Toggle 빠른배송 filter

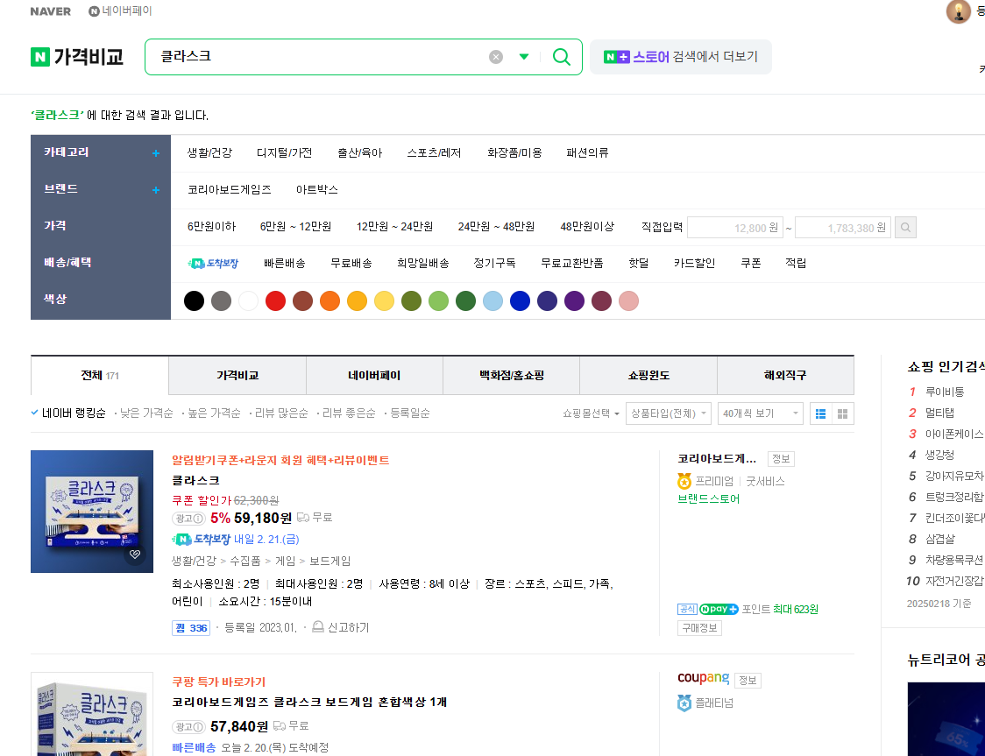(x=285, y=264)
